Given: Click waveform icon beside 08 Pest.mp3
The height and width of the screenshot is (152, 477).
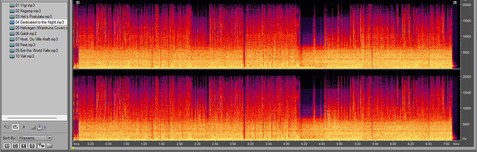Looking at the screenshot, I should click(12, 45).
